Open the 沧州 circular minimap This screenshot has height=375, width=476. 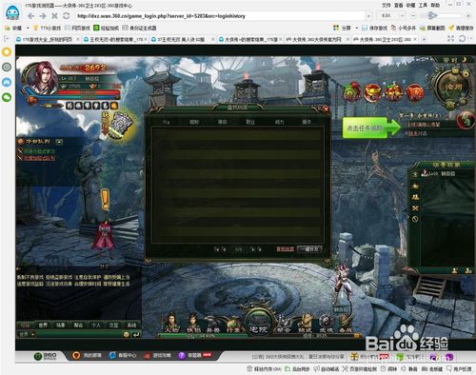point(451,86)
